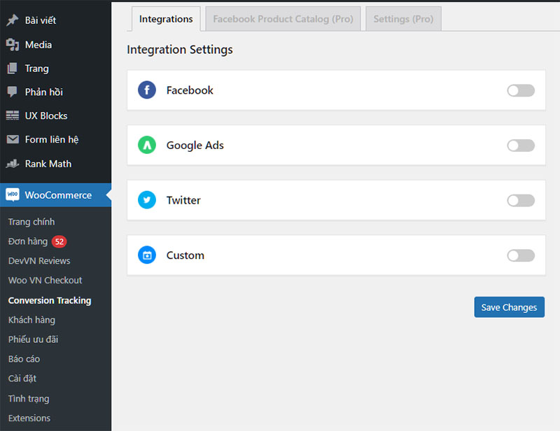The image size is (560, 431).
Task: Click the Custom integration label
Action: click(x=185, y=255)
